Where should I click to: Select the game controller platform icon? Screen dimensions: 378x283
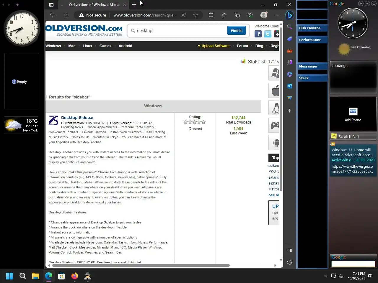click(274, 125)
